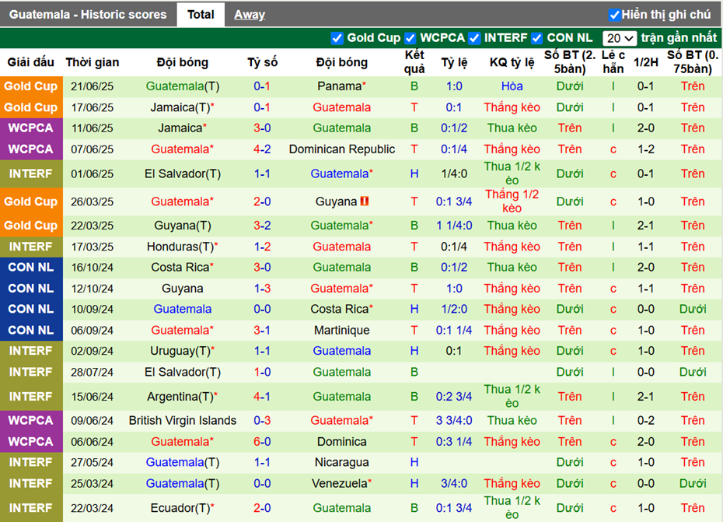
Task: Click the red card icon next to Guyana
Action: [x=365, y=201]
